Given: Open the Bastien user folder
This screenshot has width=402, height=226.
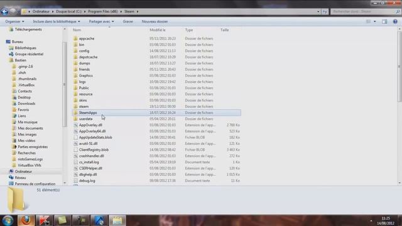Looking at the screenshot, I should (21, 60).
